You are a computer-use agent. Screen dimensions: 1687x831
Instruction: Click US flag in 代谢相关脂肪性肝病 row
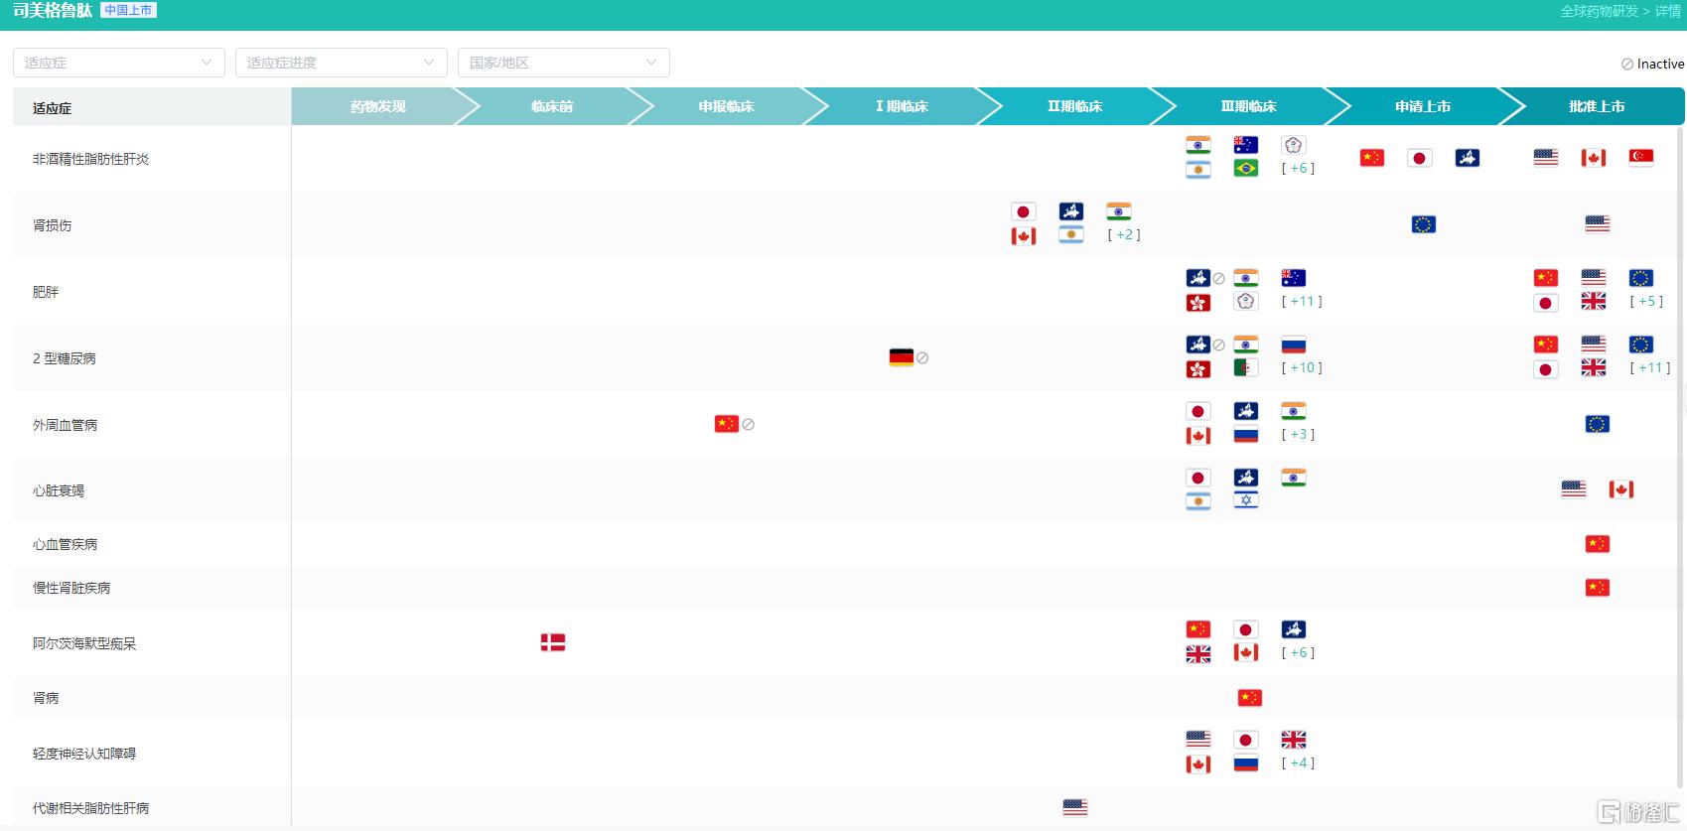click(1075, 807)
